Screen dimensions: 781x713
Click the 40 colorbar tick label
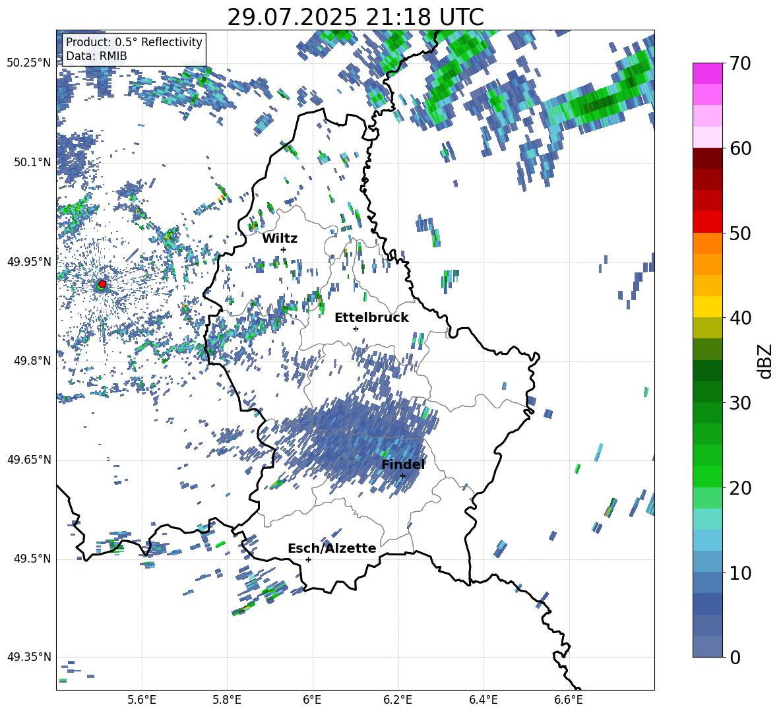(740, 318)
